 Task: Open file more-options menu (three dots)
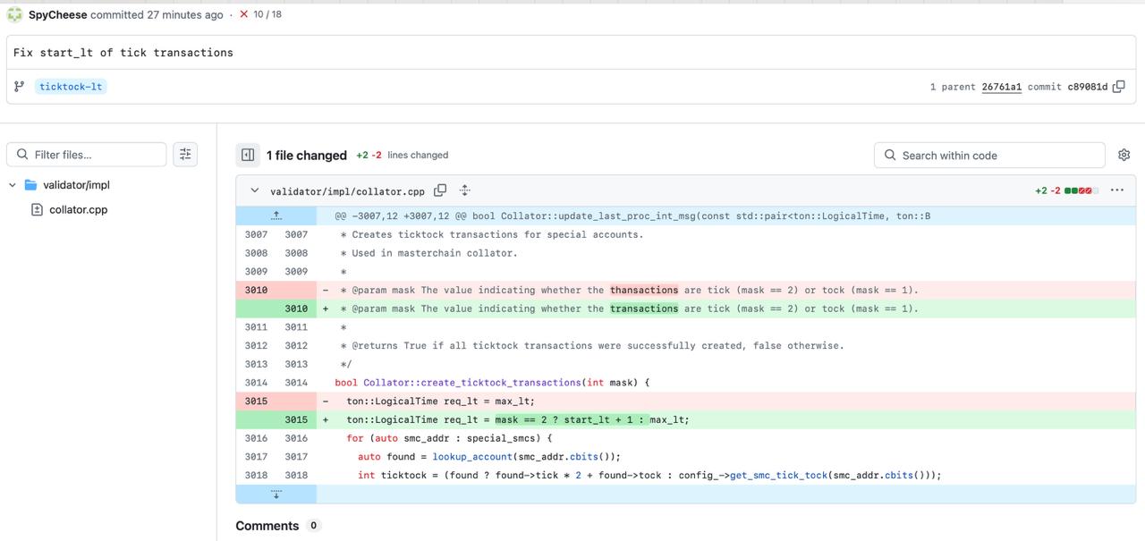pos(1116,190)
